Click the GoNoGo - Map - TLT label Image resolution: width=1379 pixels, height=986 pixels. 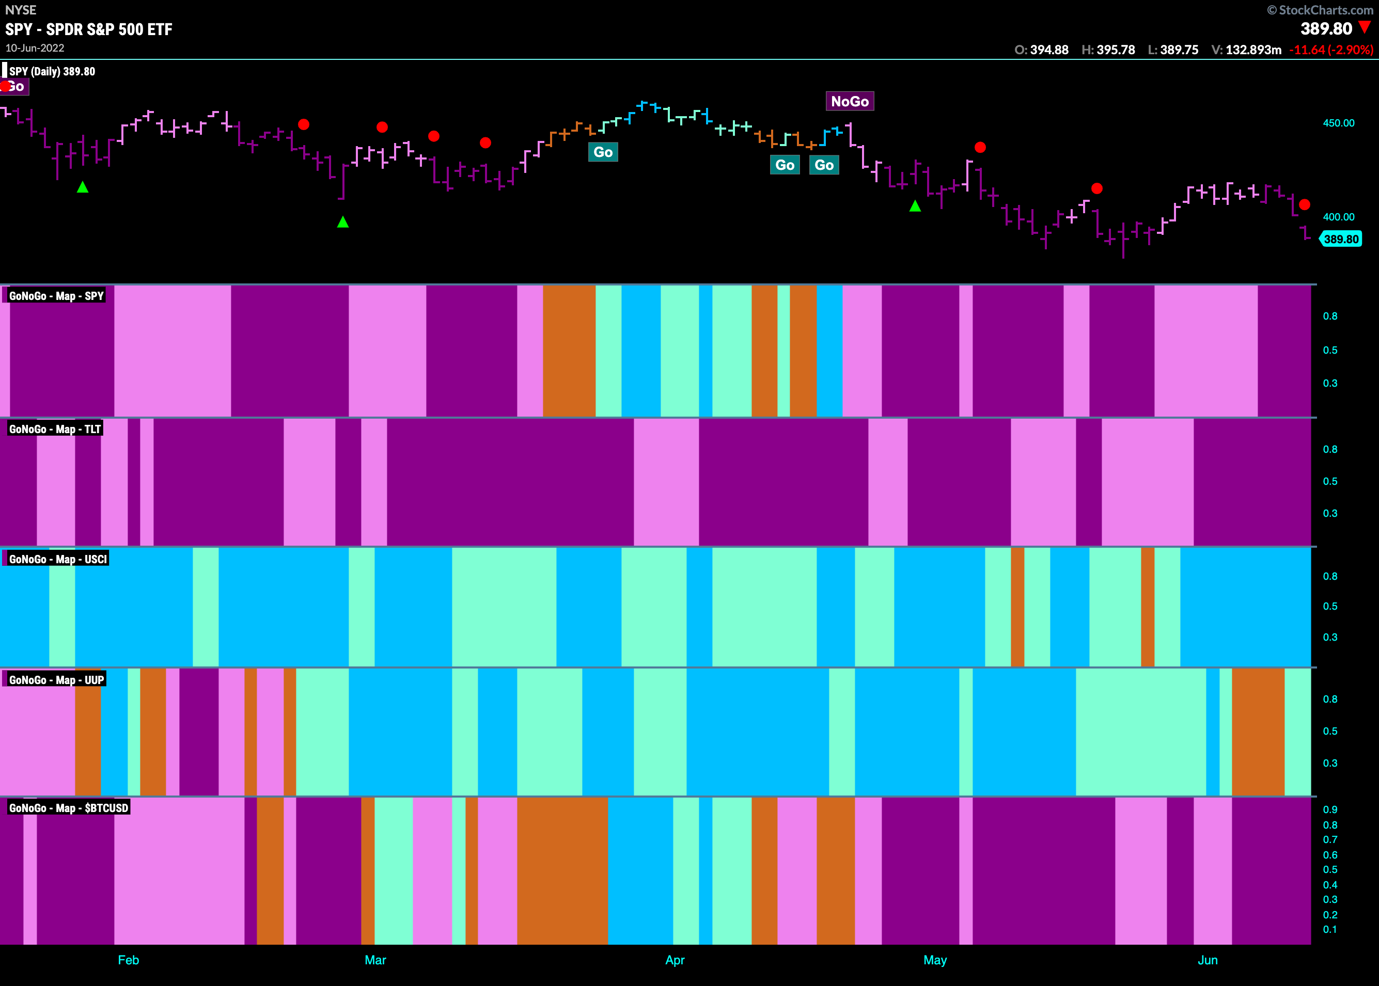point(55,428)
